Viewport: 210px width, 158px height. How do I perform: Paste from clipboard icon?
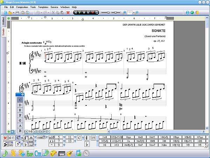pos(62,13)
